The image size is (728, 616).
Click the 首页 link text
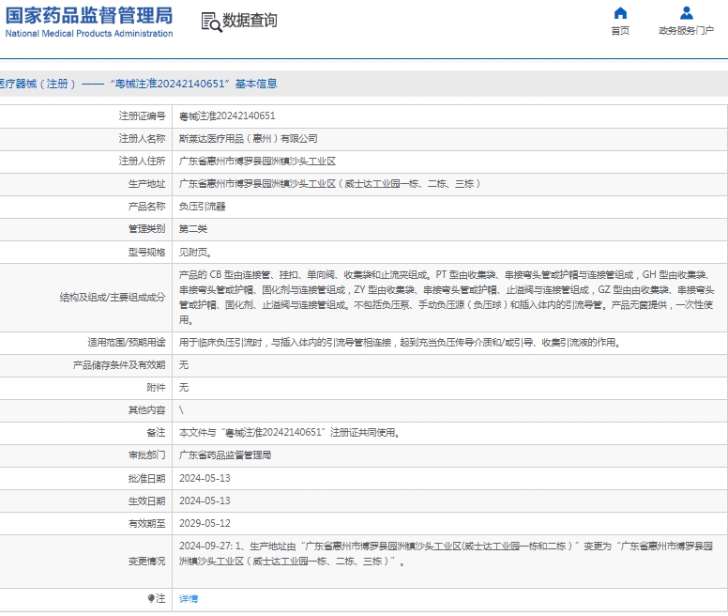620,31
